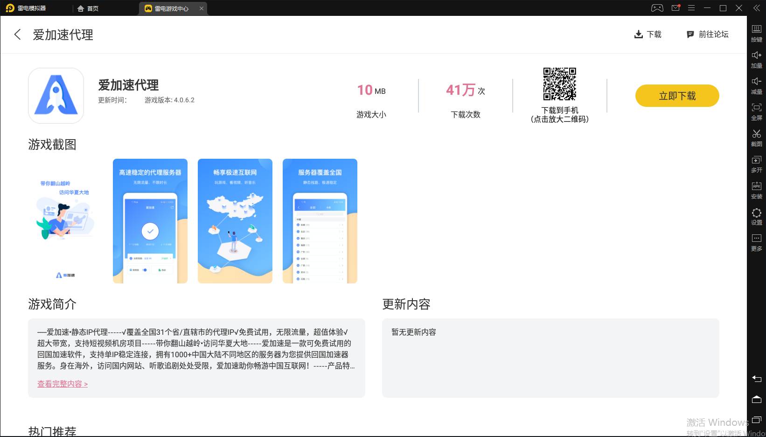
Task: Install an APK via 安装 icon
Action: [756, 190]
